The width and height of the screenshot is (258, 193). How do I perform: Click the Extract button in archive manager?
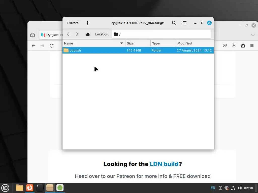click(73, 23)
